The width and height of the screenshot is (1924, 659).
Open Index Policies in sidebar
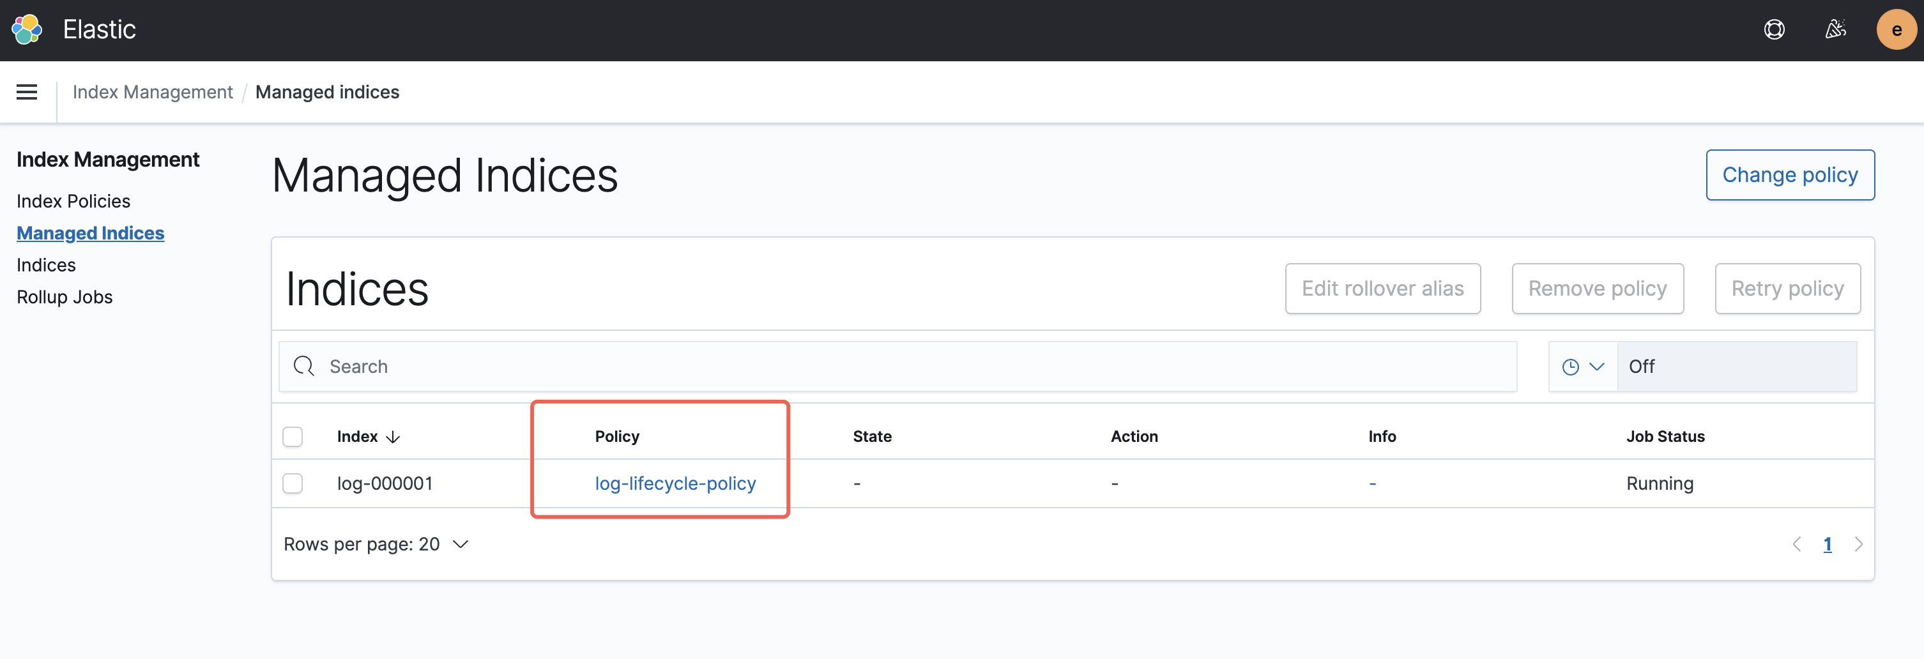[73, 201]
